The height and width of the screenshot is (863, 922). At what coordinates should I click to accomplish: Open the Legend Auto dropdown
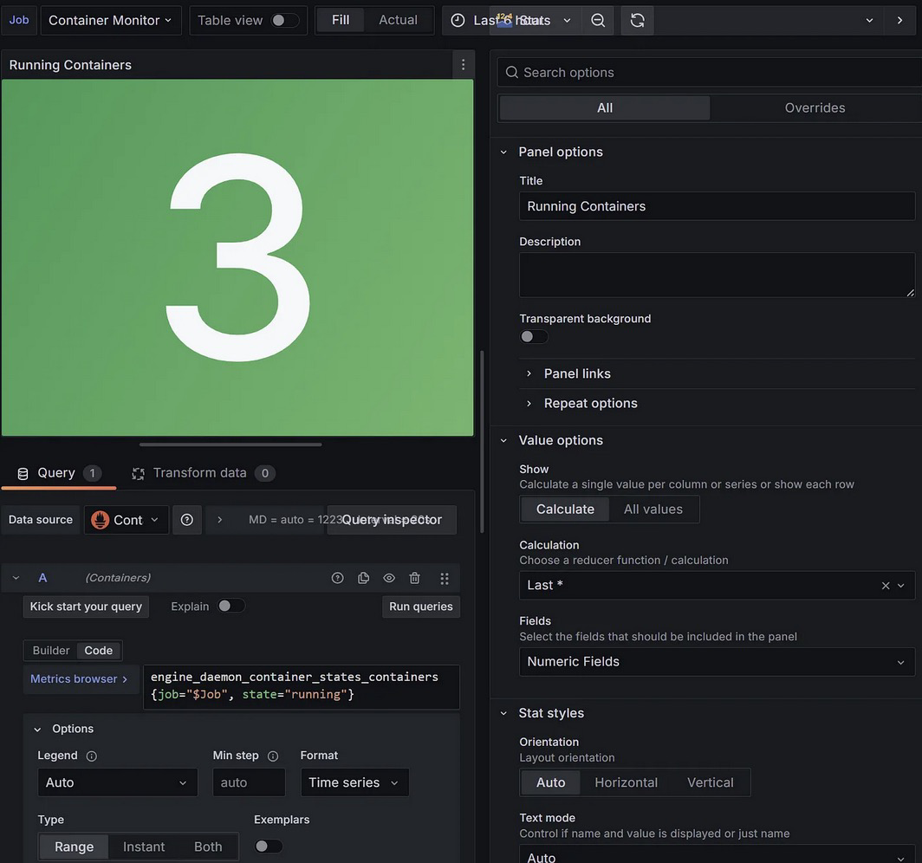pyautogui.click(x=118, y=782)
